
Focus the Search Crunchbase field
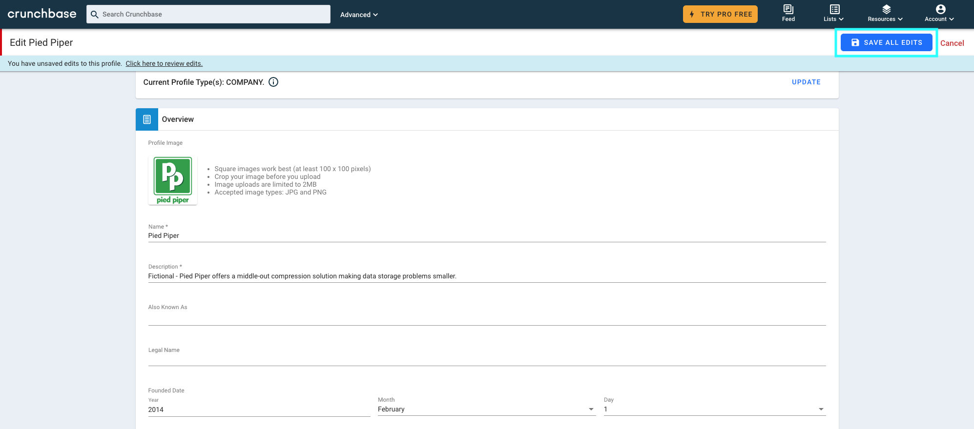coord(208,14)
